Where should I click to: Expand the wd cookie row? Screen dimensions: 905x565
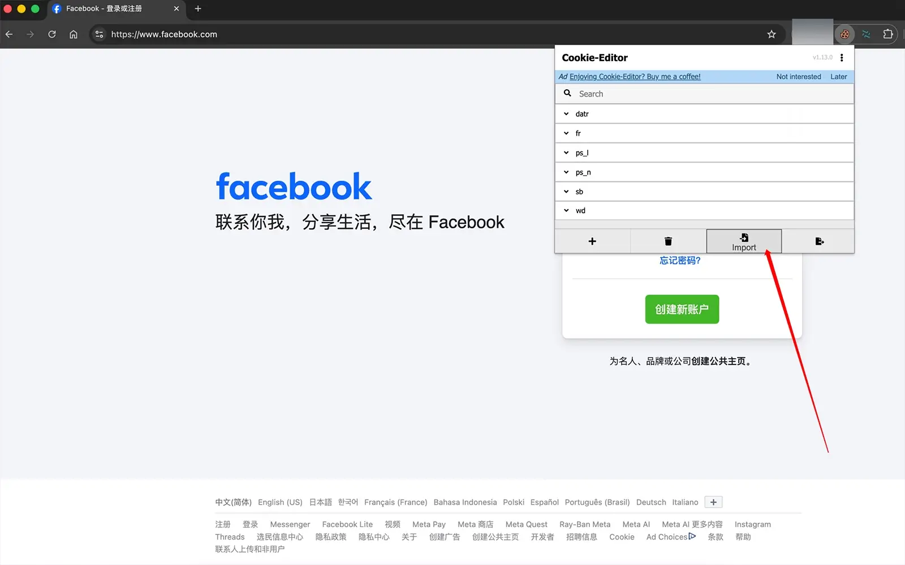pyautogui.click(x=704, y=211)
